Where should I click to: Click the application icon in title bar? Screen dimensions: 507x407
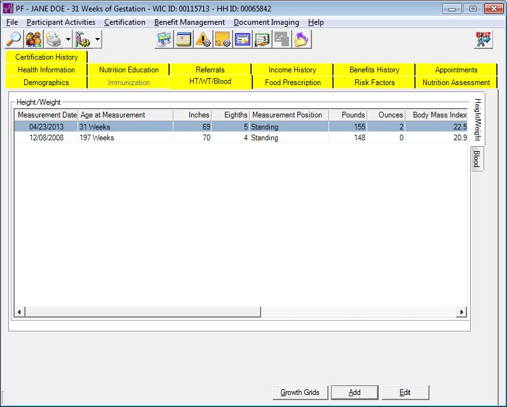pos(8,8)
